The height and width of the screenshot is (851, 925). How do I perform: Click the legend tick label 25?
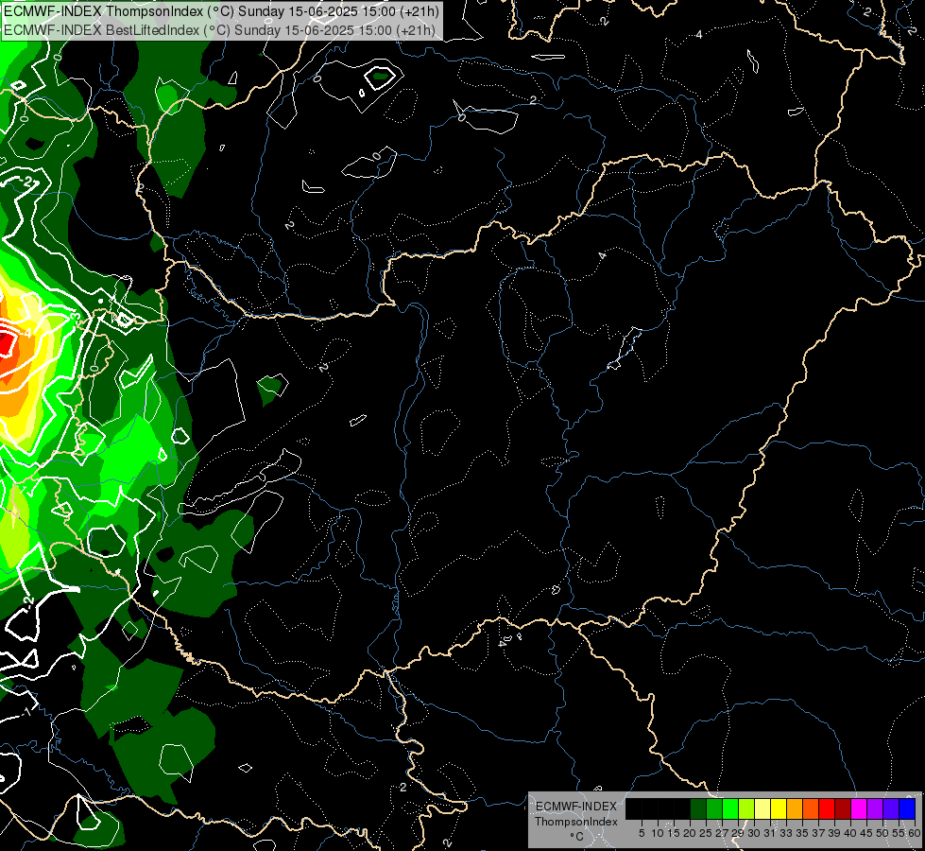(706, 833)
